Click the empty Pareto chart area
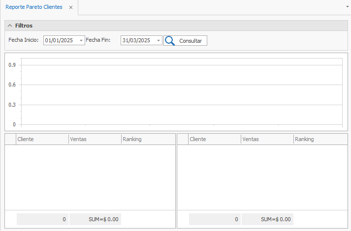 click(180, 91)
